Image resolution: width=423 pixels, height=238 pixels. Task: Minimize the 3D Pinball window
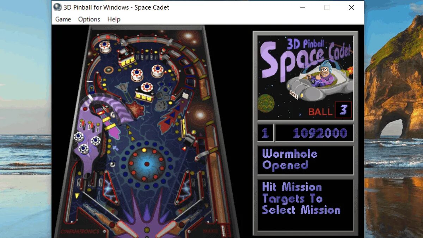pyautogui.click(x=302, y=7)
